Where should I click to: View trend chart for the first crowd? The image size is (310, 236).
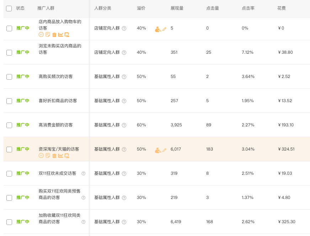[x=60, y=35]
